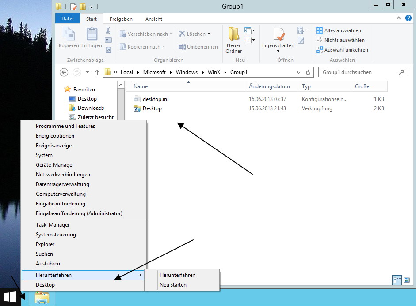Click Kopieren nach in the ribbon
Image resolution: width=416 pixels, height=306 pixels.
point(142,47)
